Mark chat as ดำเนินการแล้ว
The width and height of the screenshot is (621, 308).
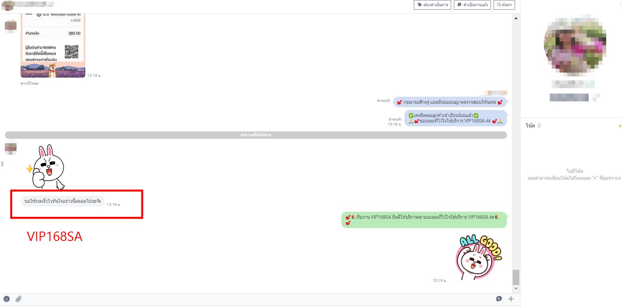click(x=472, y=5)
